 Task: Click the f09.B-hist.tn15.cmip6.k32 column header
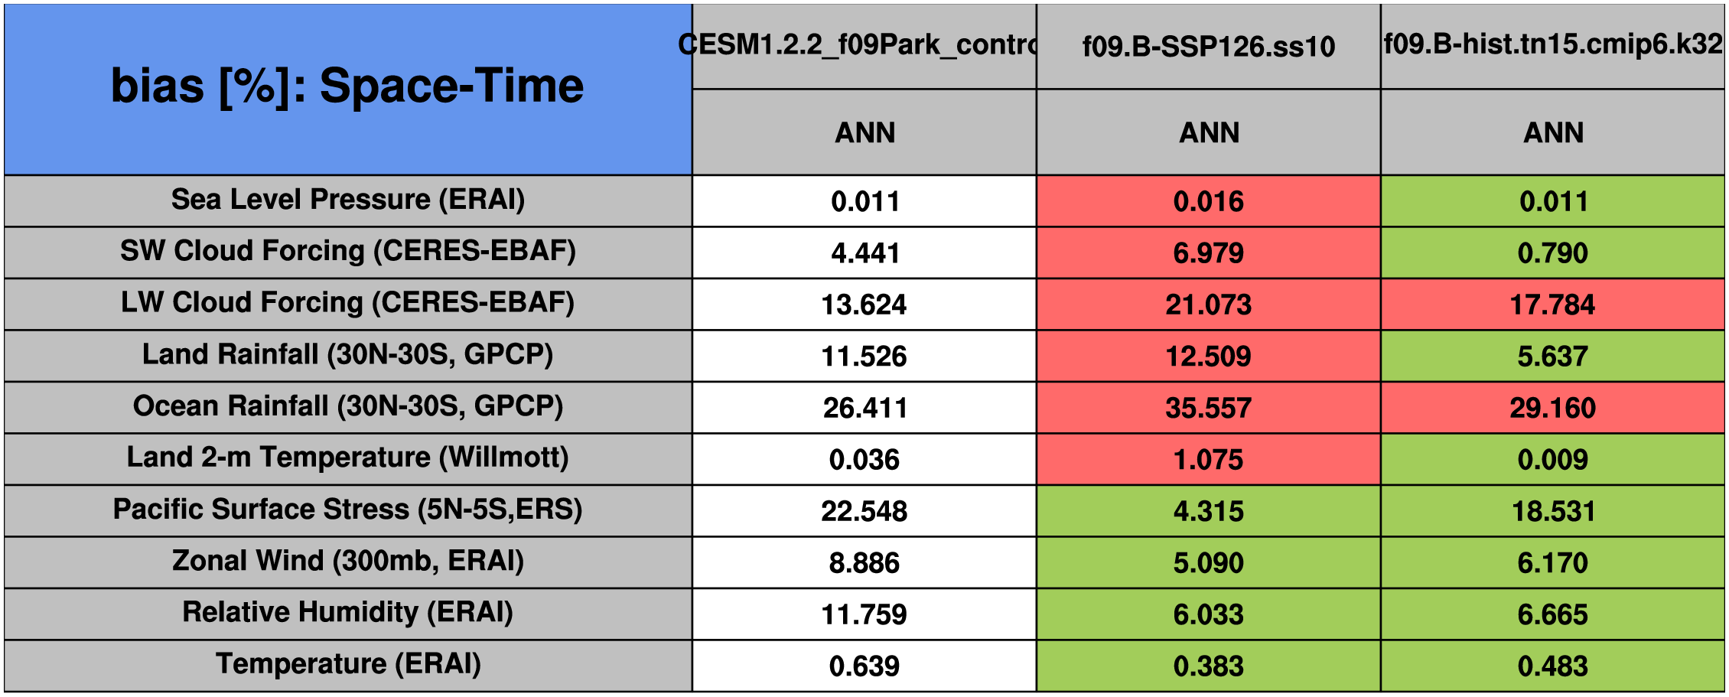pos(1552,45)
